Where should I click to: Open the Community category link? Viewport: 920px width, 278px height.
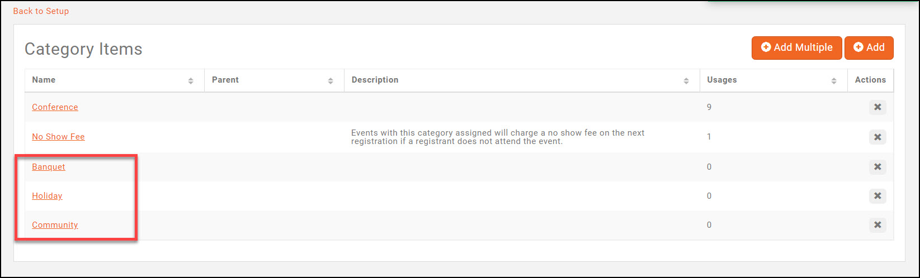tap(55, 225)
